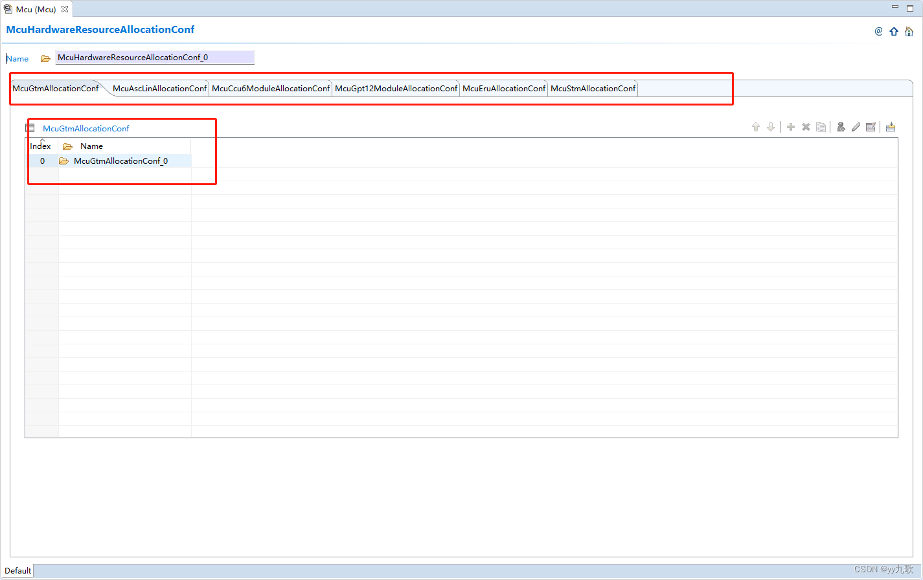Click the pencil edit icon
Image resolution: width=923 pixels, height=580 pixels.
click(x=856, y=127)
